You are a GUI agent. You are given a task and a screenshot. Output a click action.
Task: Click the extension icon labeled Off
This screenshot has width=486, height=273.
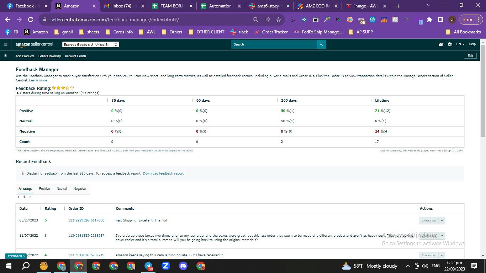point(361,21)
